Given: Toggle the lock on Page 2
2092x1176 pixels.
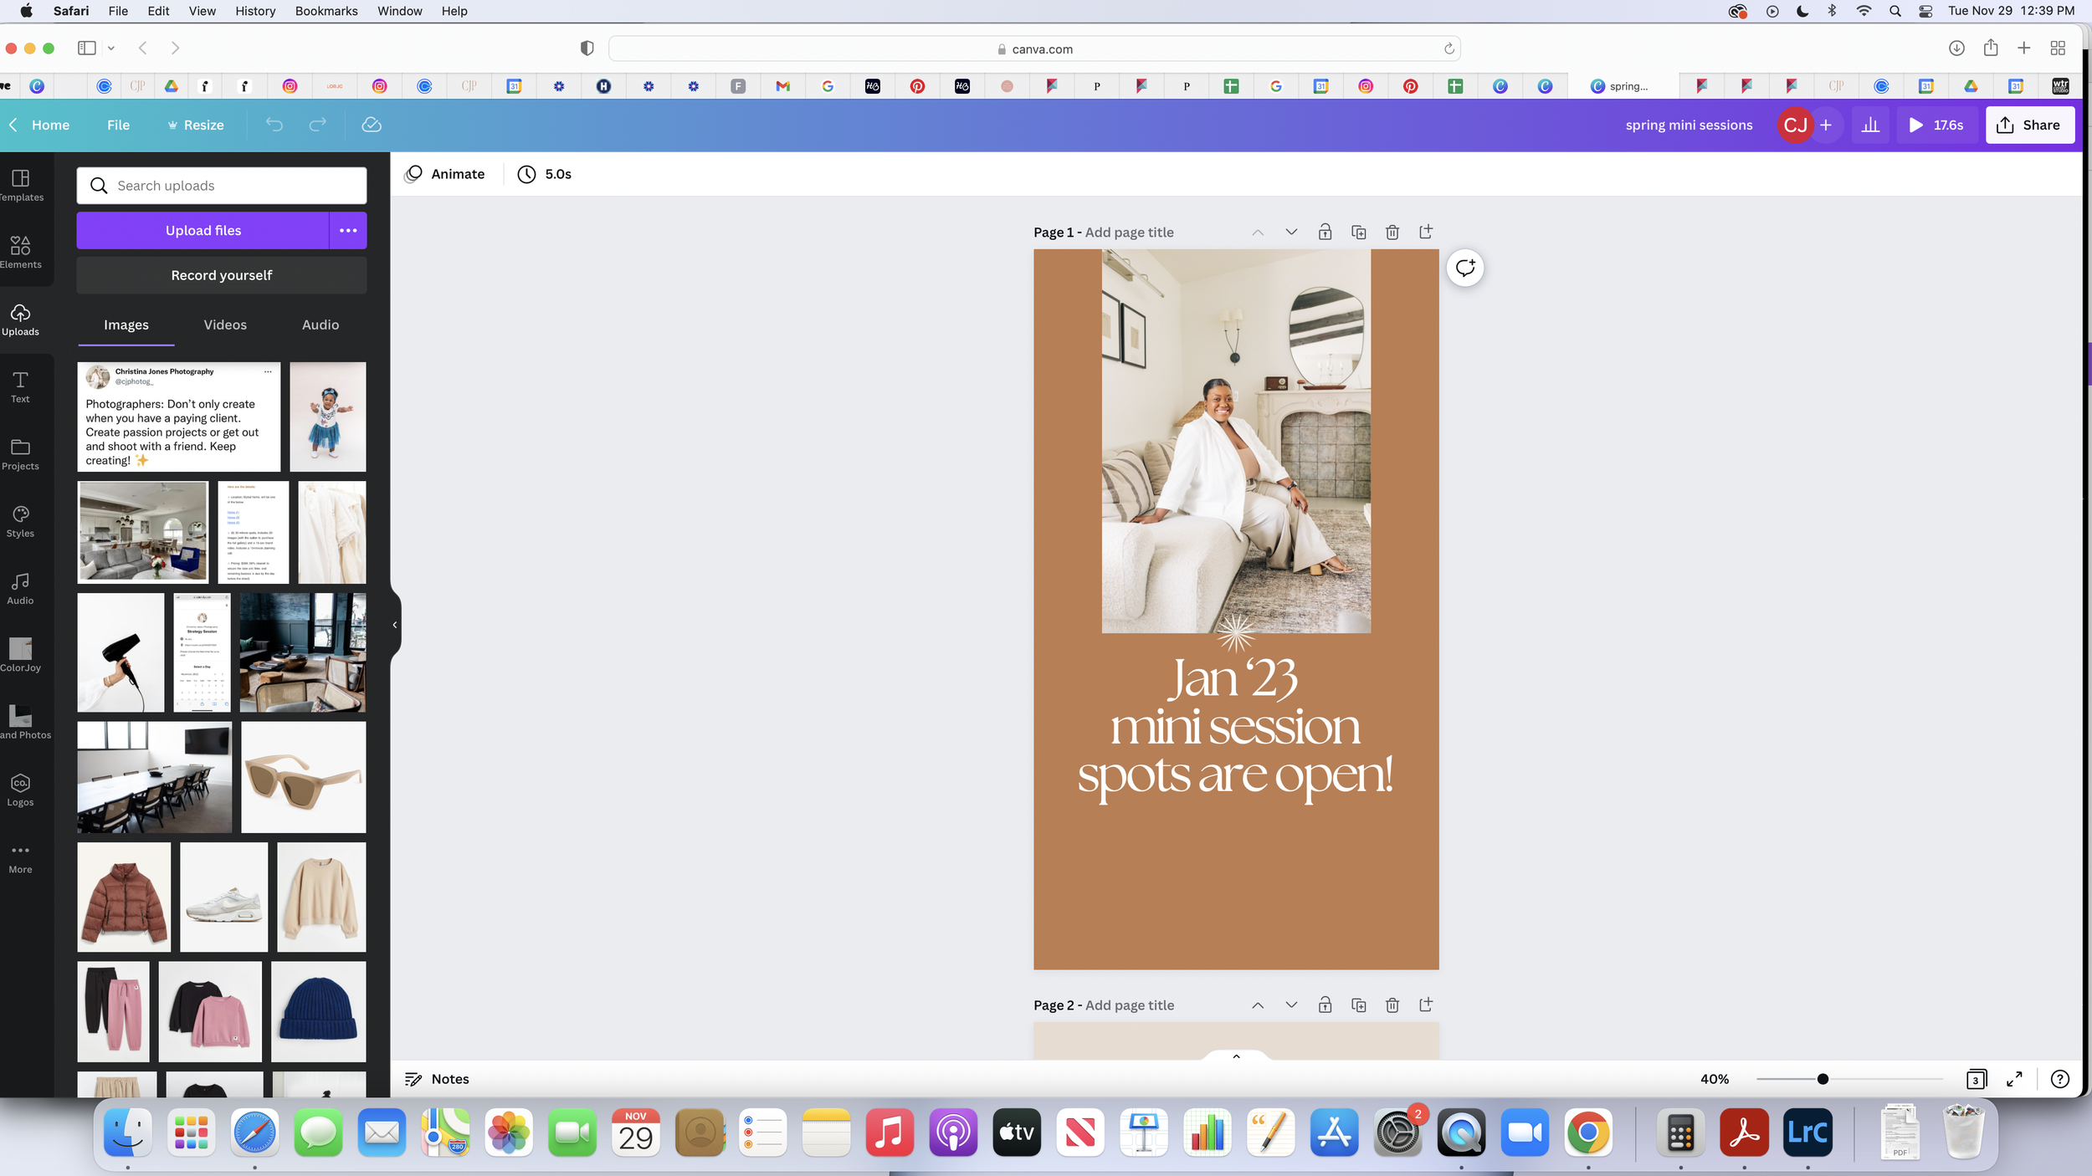Looking at the screenshot, I should (1325, 1005).
